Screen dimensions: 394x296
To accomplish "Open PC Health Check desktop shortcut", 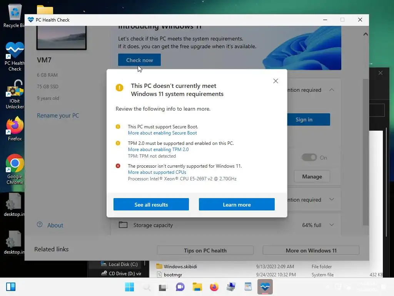I will (x=15, y=57).
